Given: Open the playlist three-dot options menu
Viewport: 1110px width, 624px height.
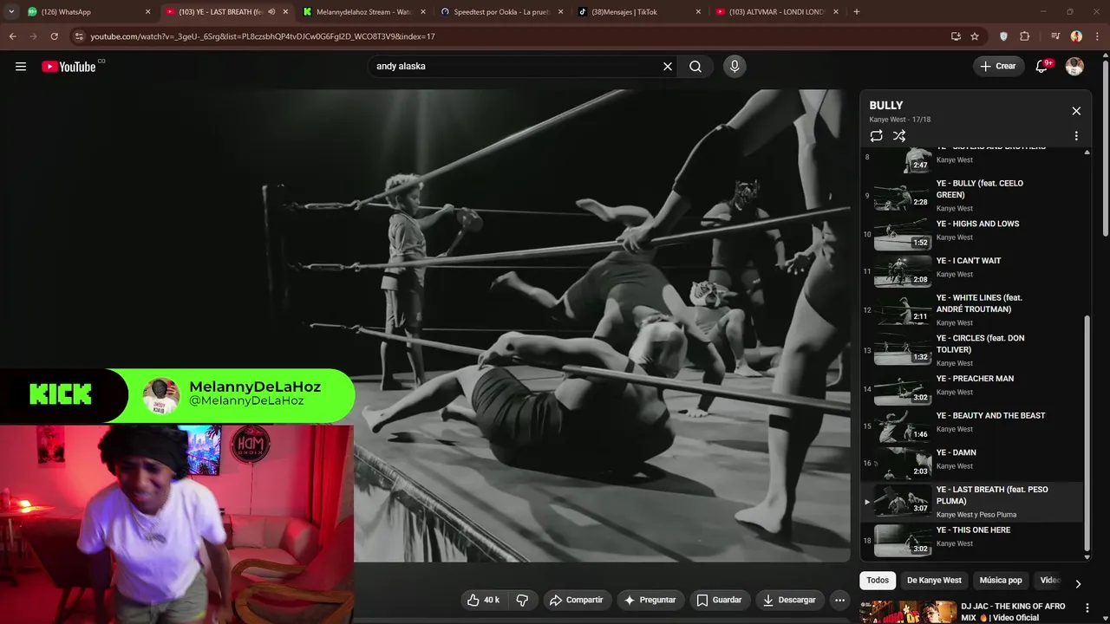Looking at the screenshot, I should 1076,136.
